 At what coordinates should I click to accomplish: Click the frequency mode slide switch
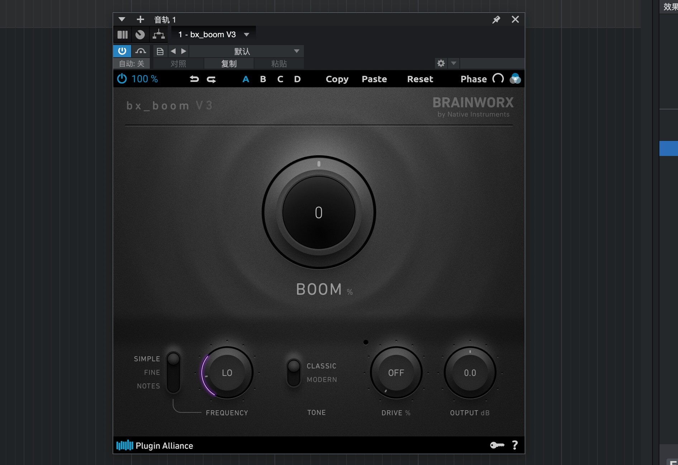pyautogui.click(x=173, y=372)
